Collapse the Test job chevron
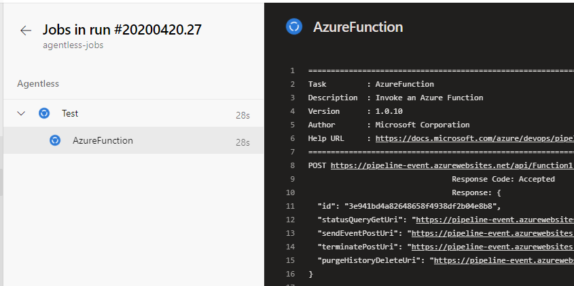The width and height of the screenshot is (574, 286). pyautogui.click(x=21, y=114)
